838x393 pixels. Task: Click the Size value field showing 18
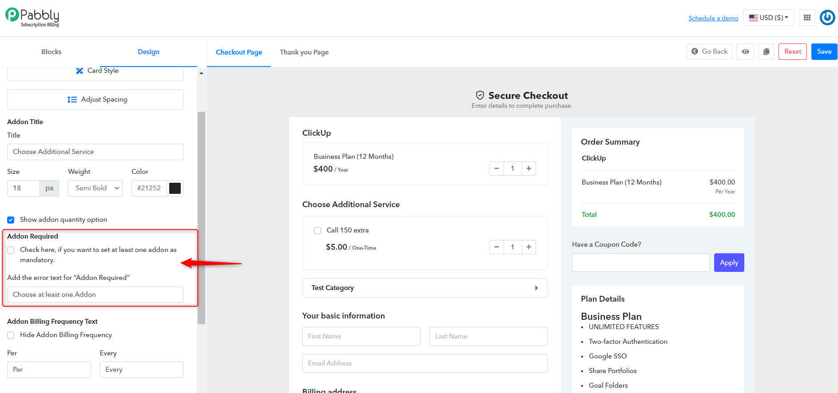[x=24, y=188]
